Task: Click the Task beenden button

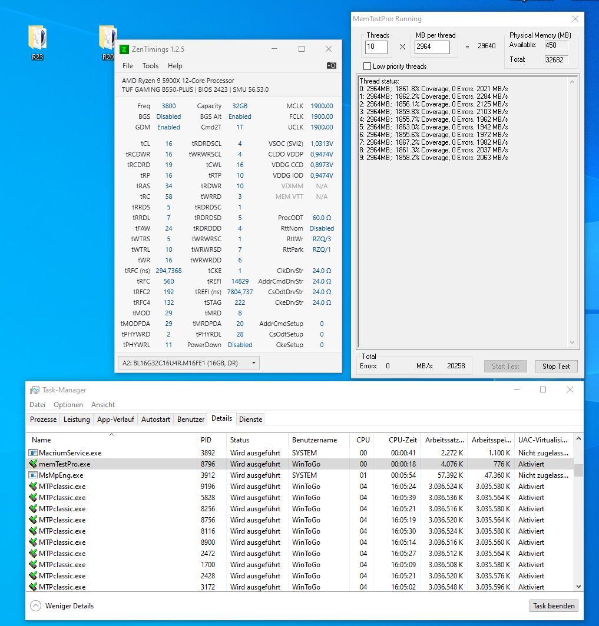Action: click(554, 605)
